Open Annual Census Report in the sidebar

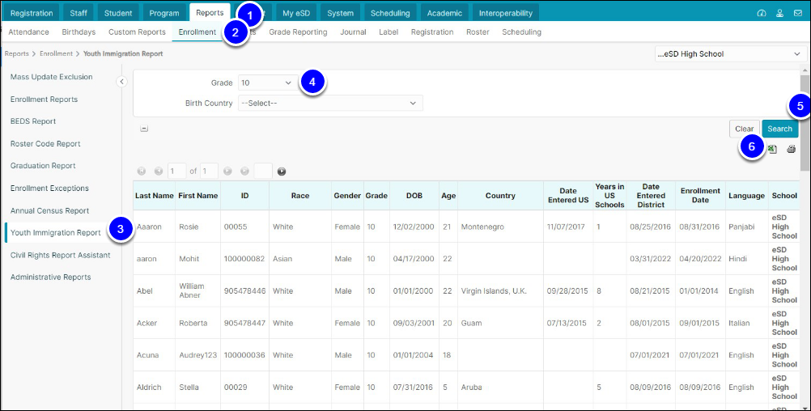(x=49, y=210)
